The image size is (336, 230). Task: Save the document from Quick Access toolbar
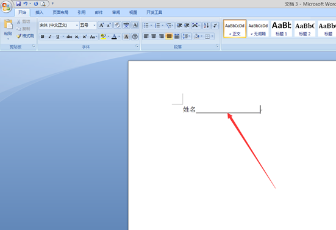tap(18, 4)
